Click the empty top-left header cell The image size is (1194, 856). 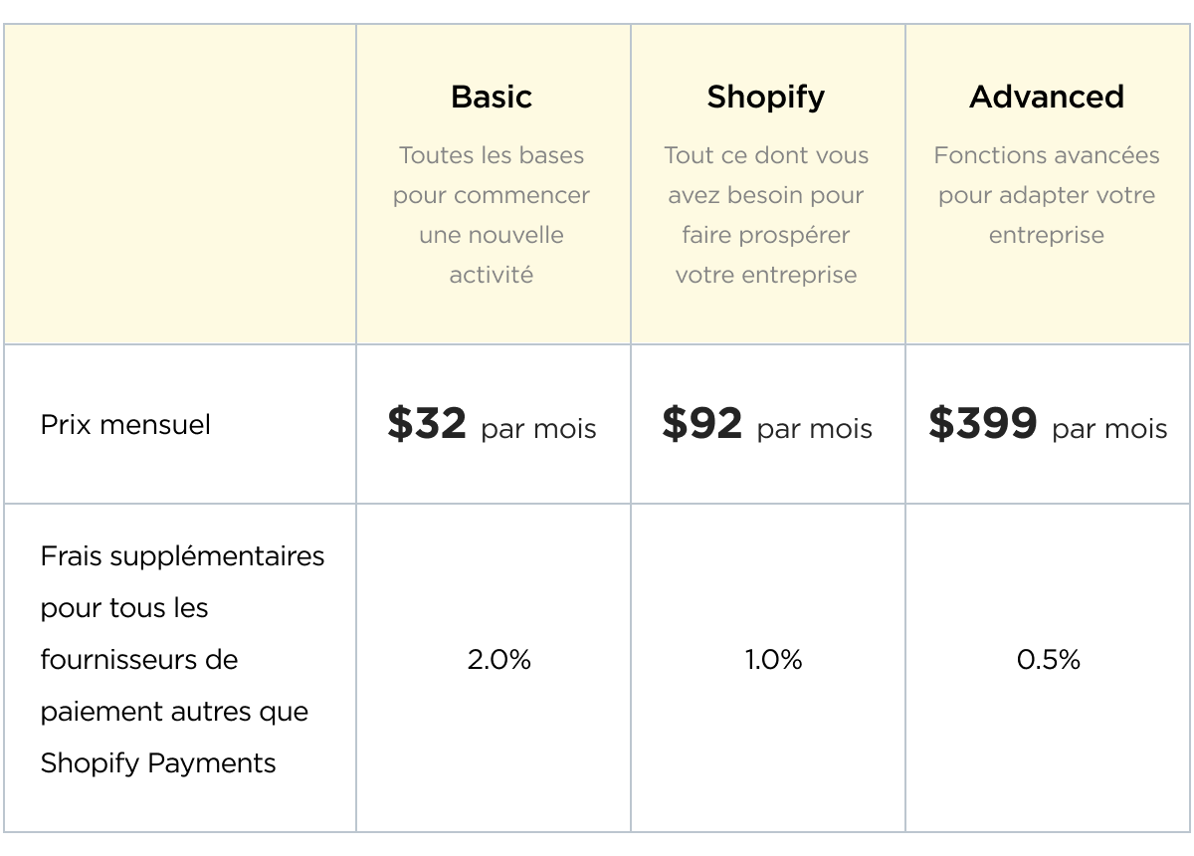tap(180, 184)
